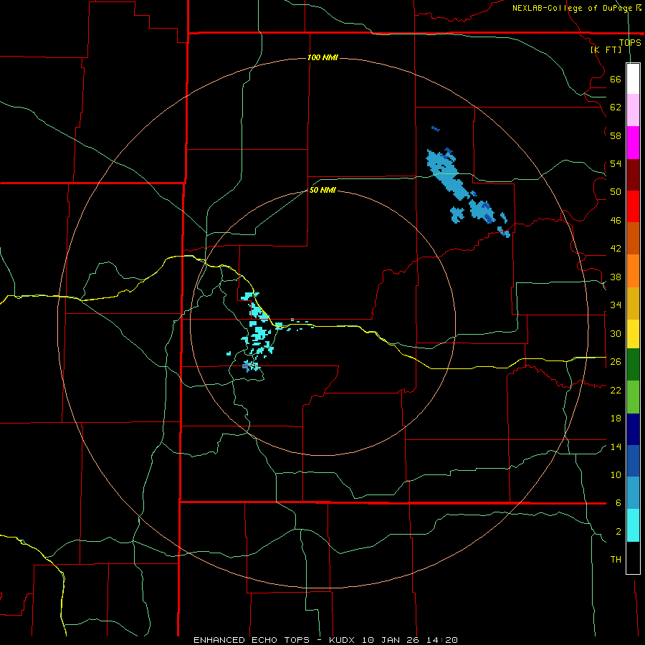Click the large light-blue echo in northeast
This screenshot has width=645, height=645.
[x=446, y=174]
